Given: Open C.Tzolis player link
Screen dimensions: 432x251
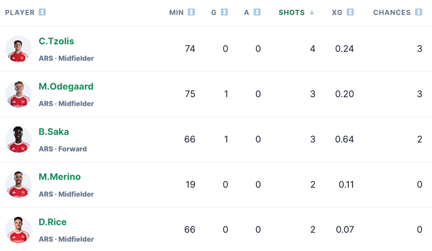Looking at the screenshot, I should click(x=56, y=41).
